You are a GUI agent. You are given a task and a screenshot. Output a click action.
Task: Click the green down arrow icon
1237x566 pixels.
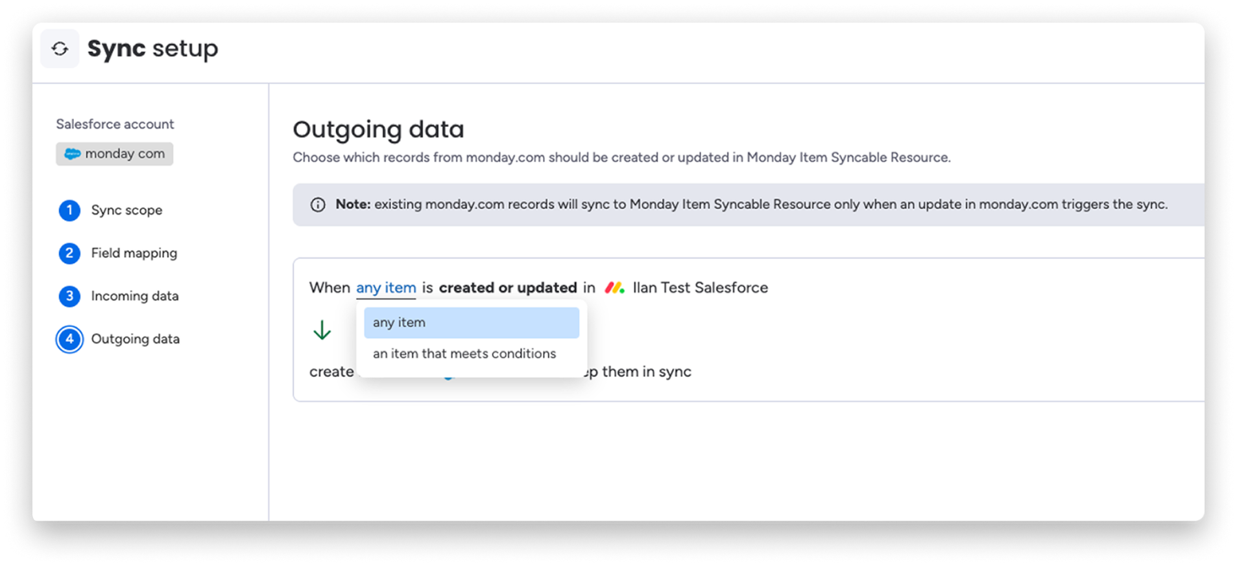[322, 330]
